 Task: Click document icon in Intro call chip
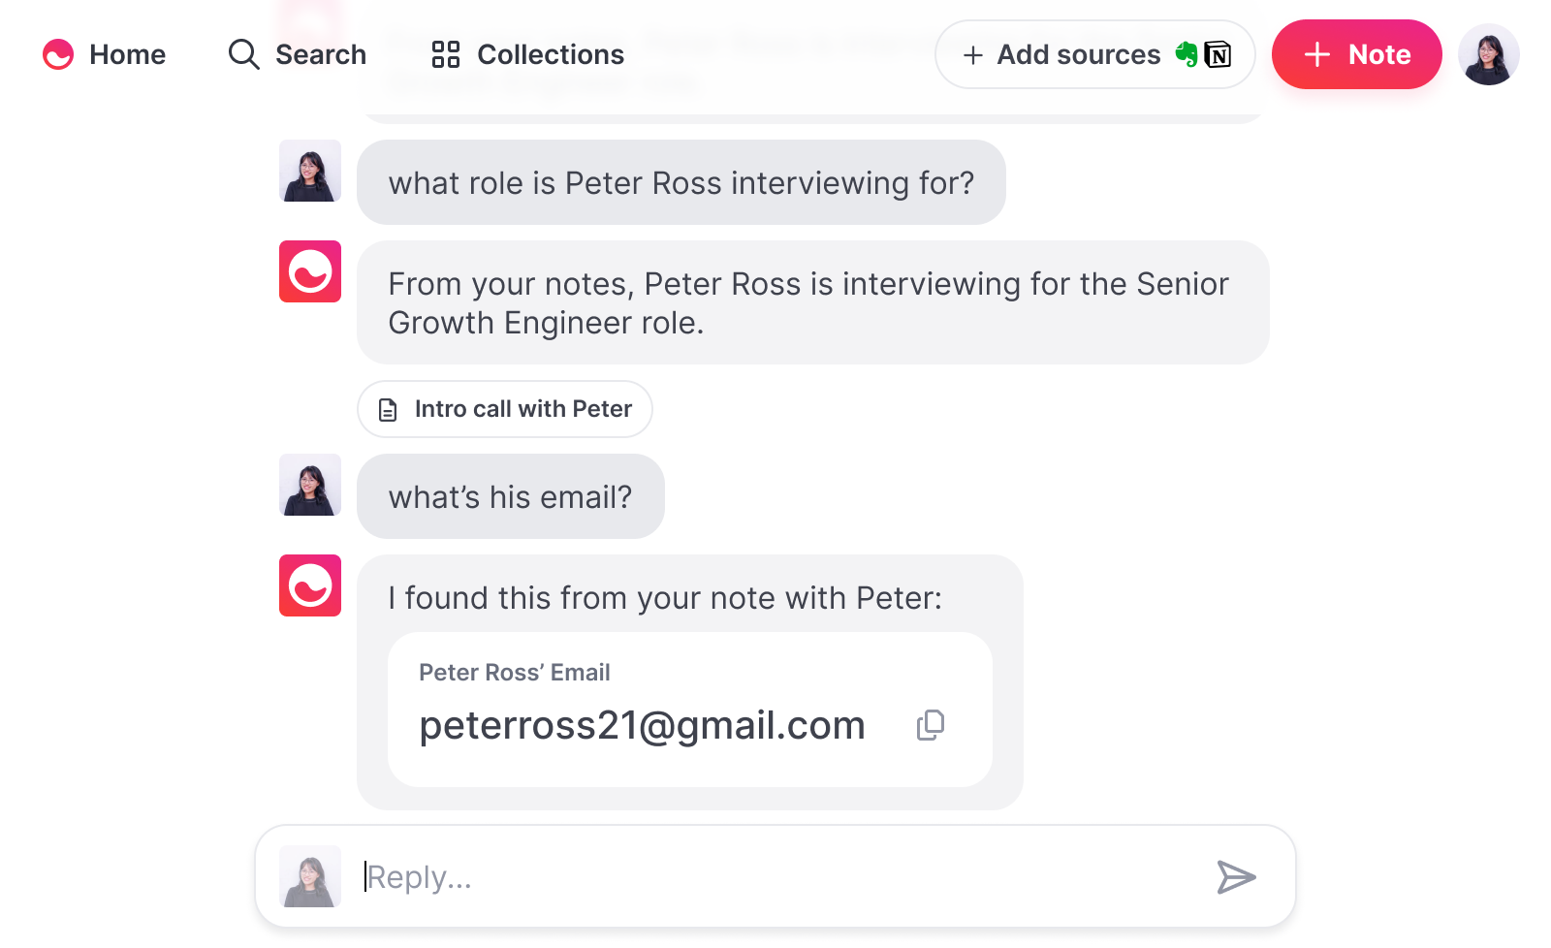point(388,410)
